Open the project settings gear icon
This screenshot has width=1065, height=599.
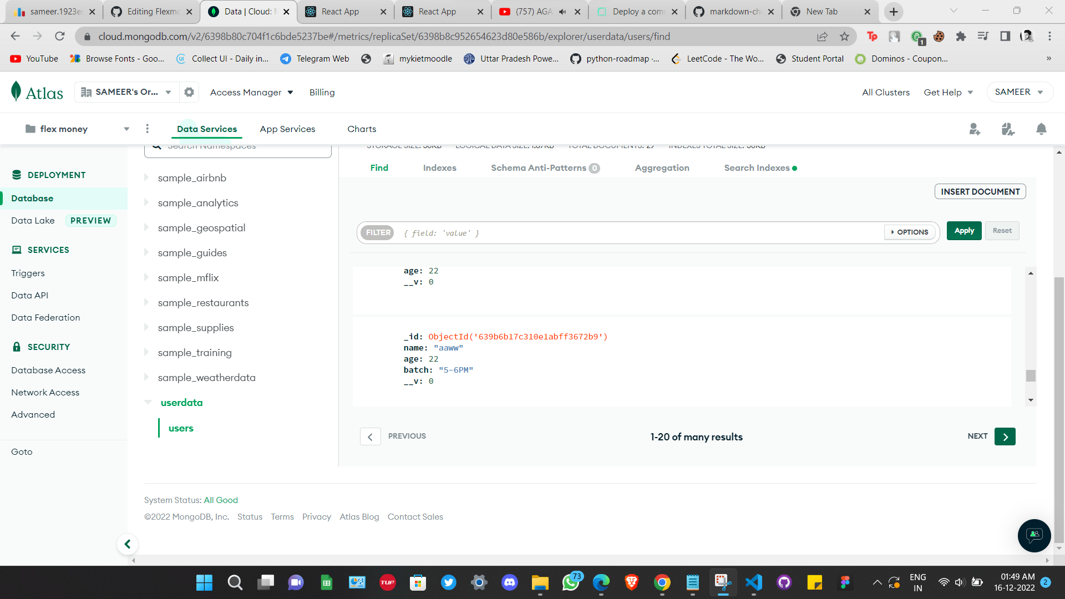click(189, 92)
